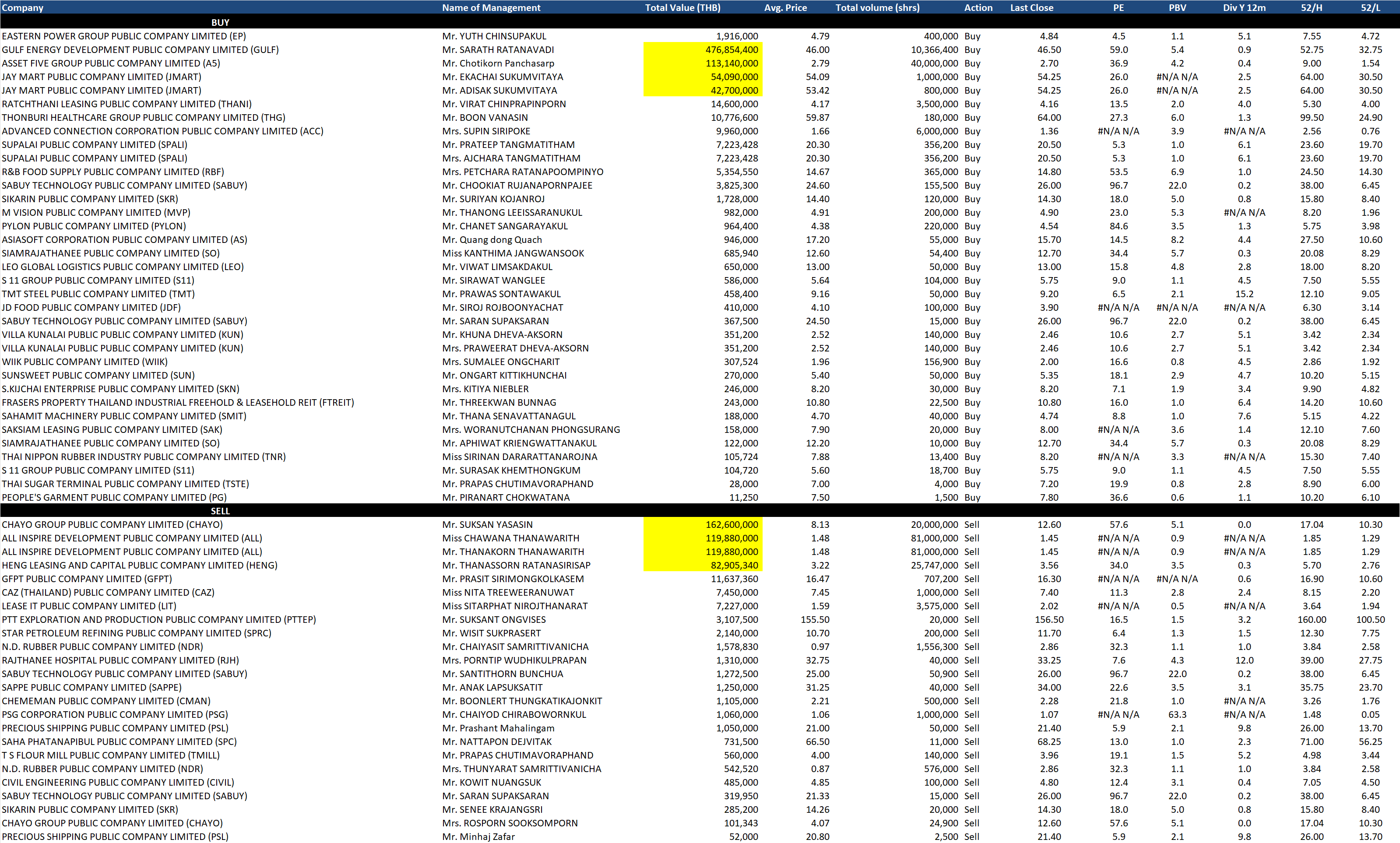Select M Vision (MVP) company cell
1400x843 pixels.
pyautogui.click(x=96, y=212)
